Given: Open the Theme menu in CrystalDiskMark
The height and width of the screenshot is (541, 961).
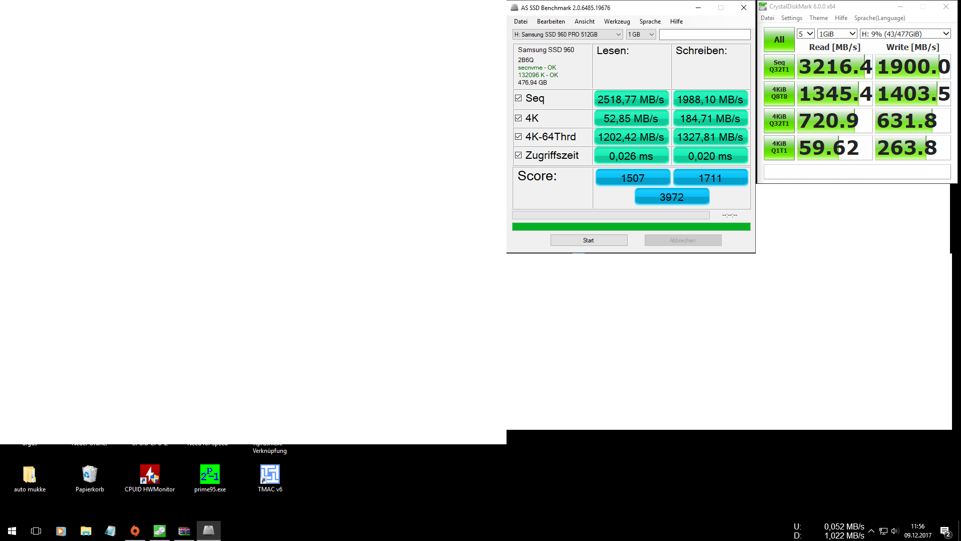Looking at the screenshot, I should click(x=819, y=18).
